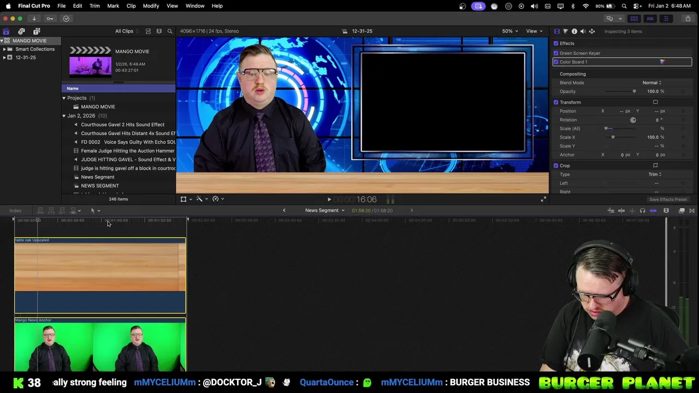
Task: Open the News Segment timeline name dropdown
Action: pos(324,211)
